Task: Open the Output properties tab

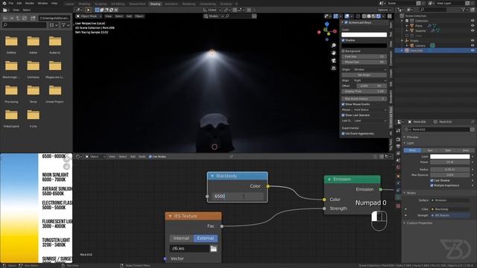Action: (398, 146)
